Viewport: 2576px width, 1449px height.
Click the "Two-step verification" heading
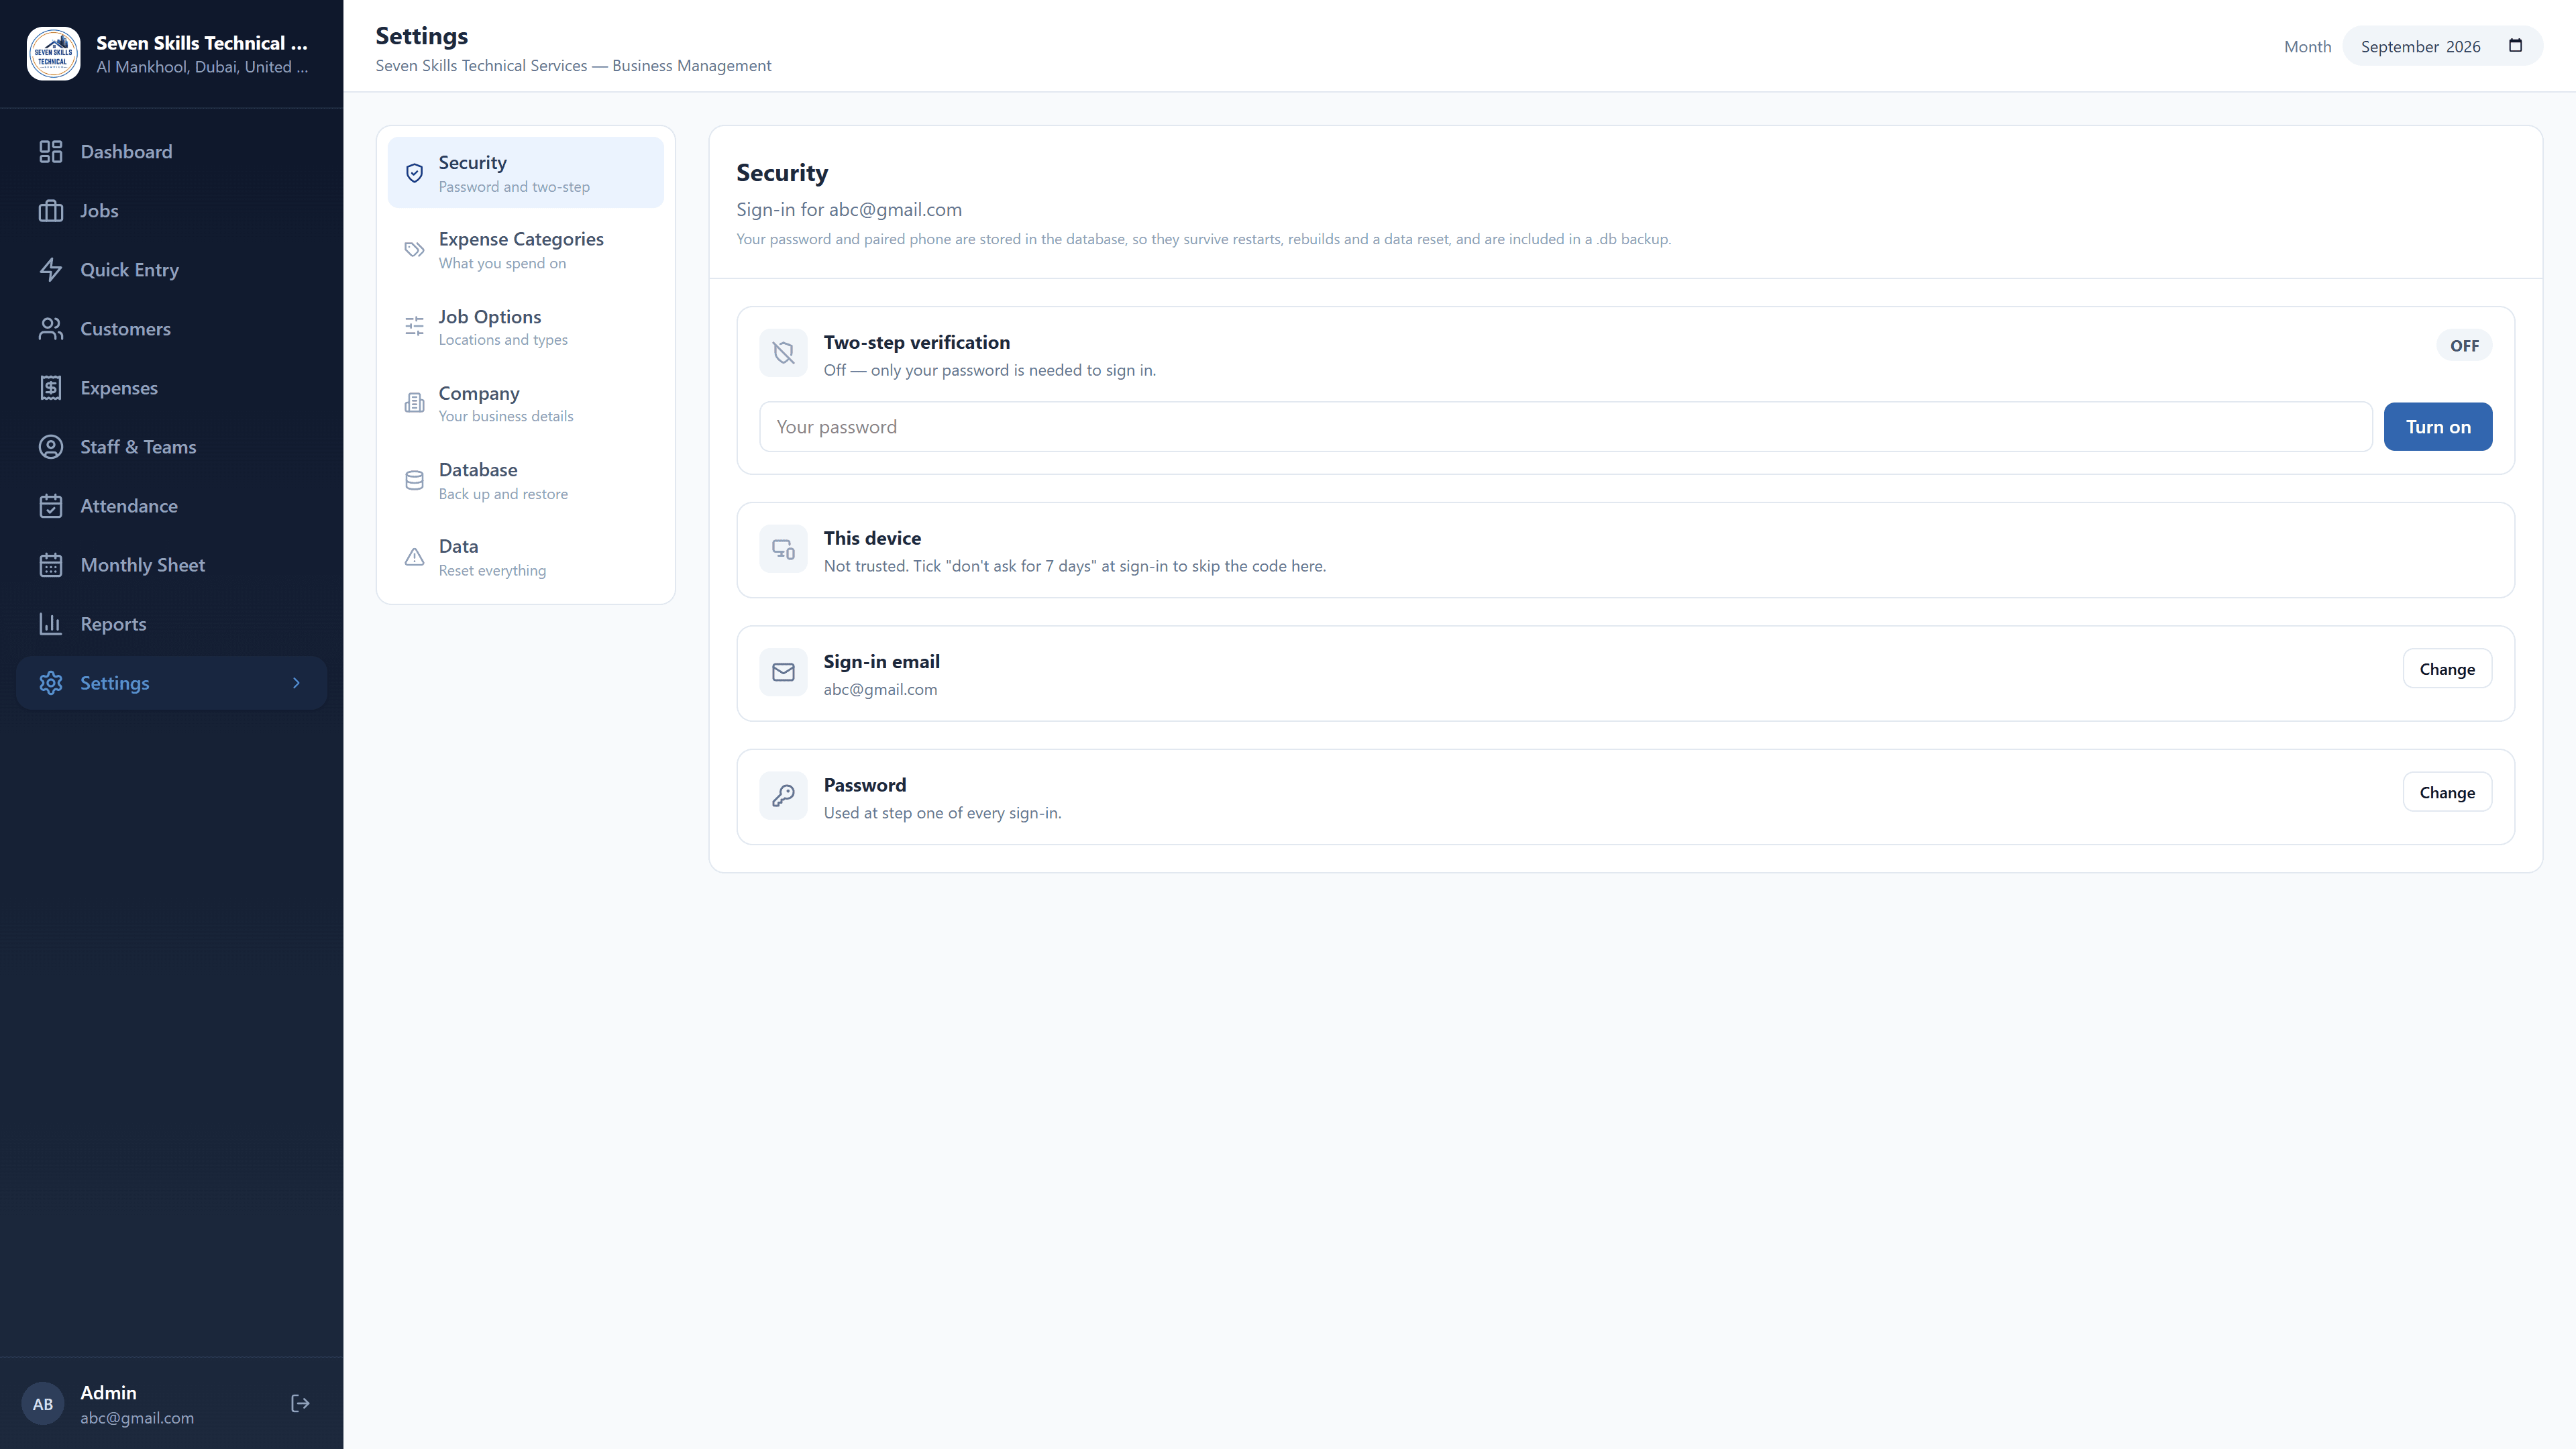point(916,342)
